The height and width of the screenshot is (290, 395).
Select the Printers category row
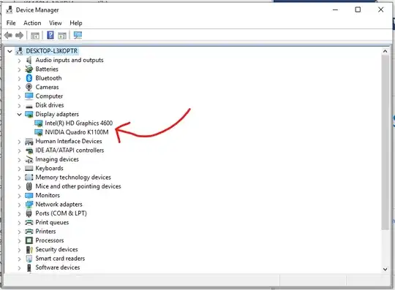[45, 232]
